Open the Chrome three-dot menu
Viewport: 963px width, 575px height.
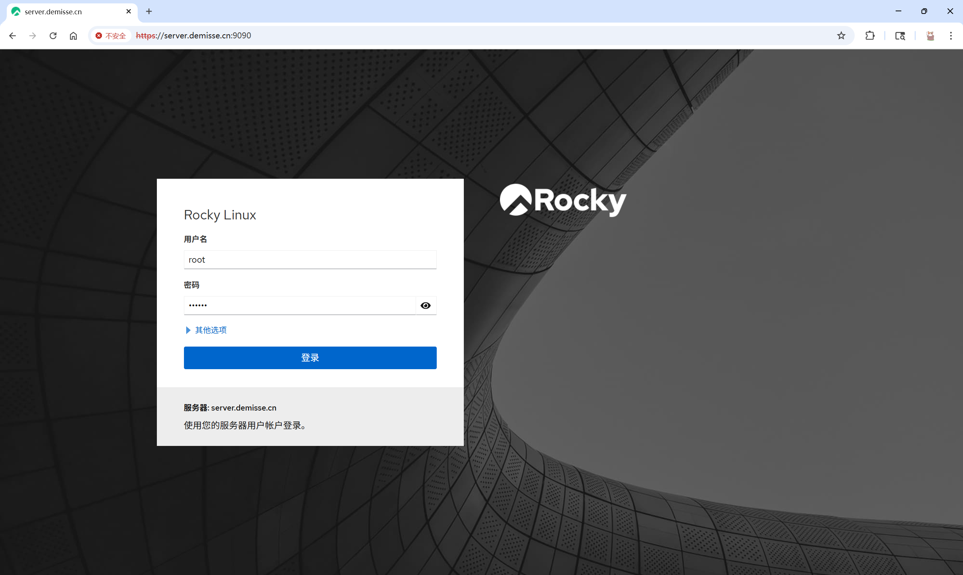(951, 36)
